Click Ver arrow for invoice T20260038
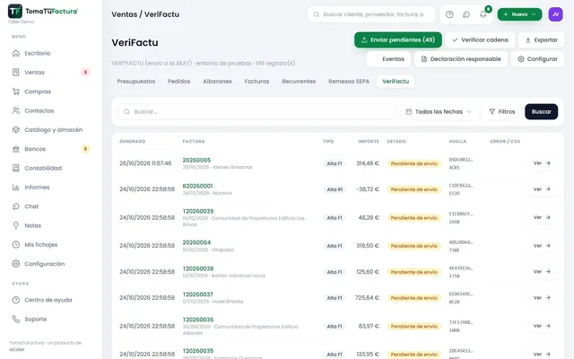The height and width of the screenshot is (359, 574). [542, 271]
